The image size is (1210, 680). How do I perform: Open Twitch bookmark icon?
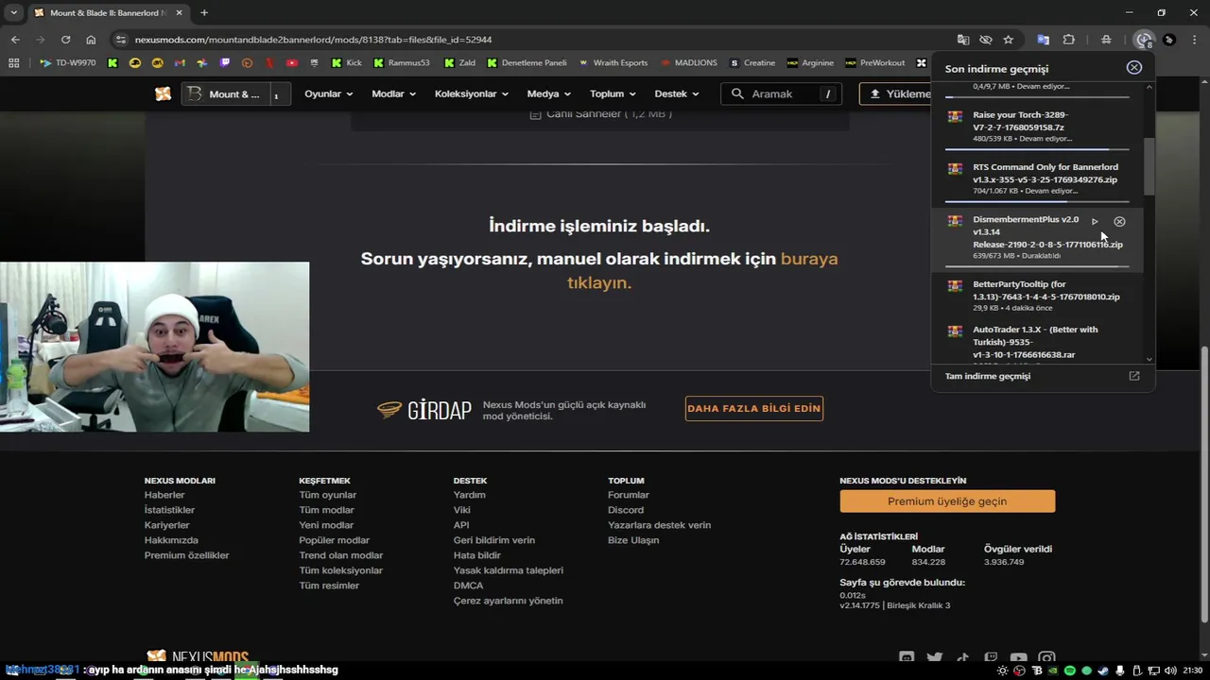225,63
